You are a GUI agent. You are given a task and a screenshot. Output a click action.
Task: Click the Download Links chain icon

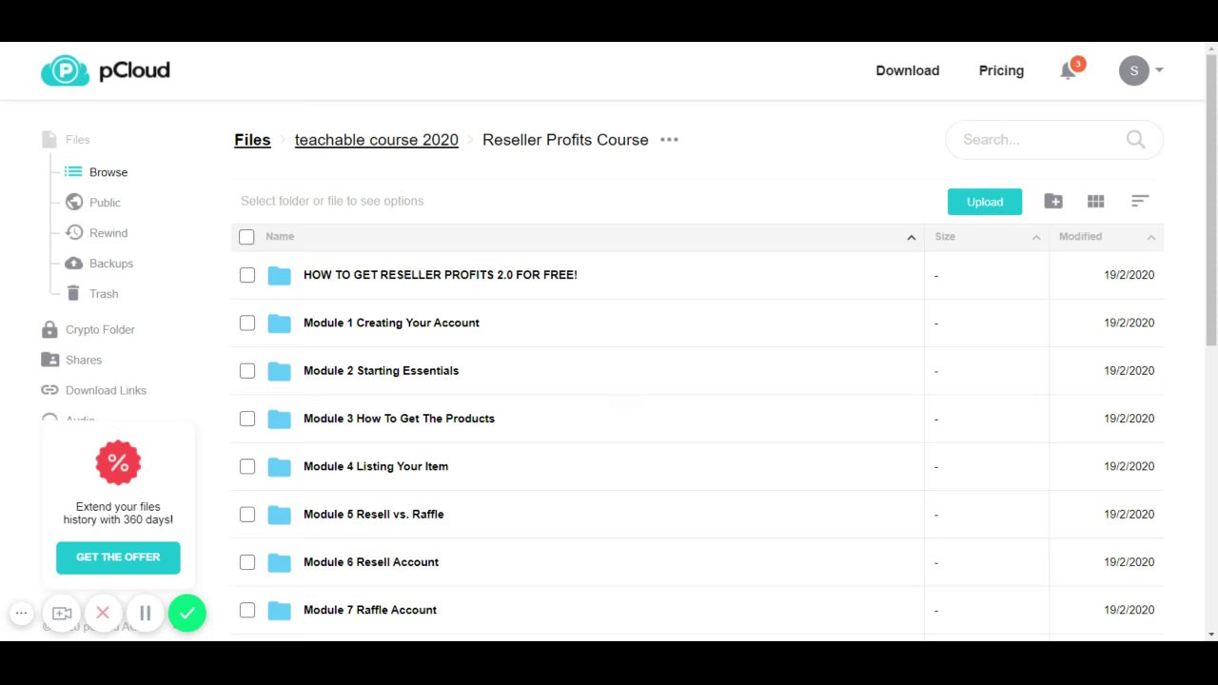[49, 390]
